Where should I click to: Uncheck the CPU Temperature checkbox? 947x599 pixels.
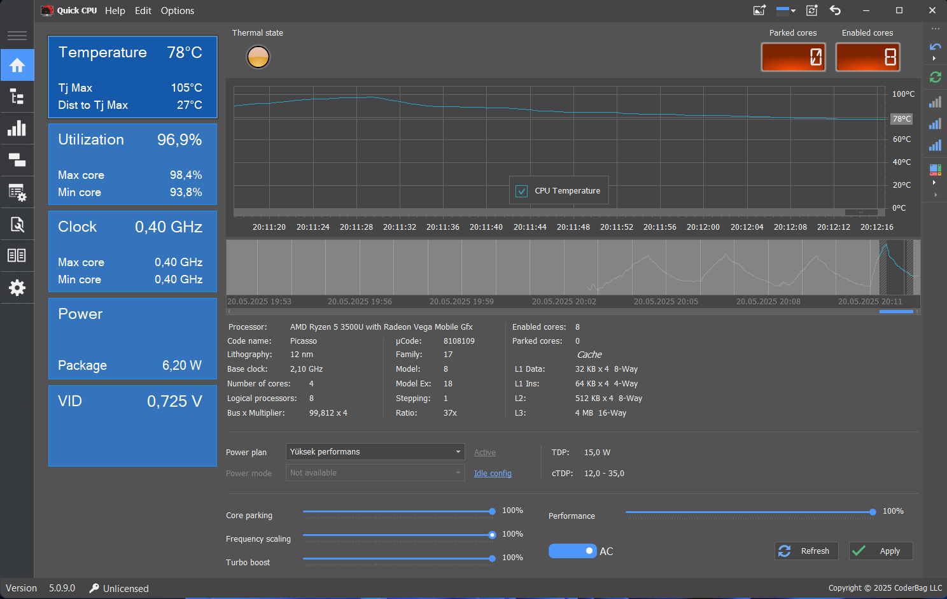click(521, 191)
